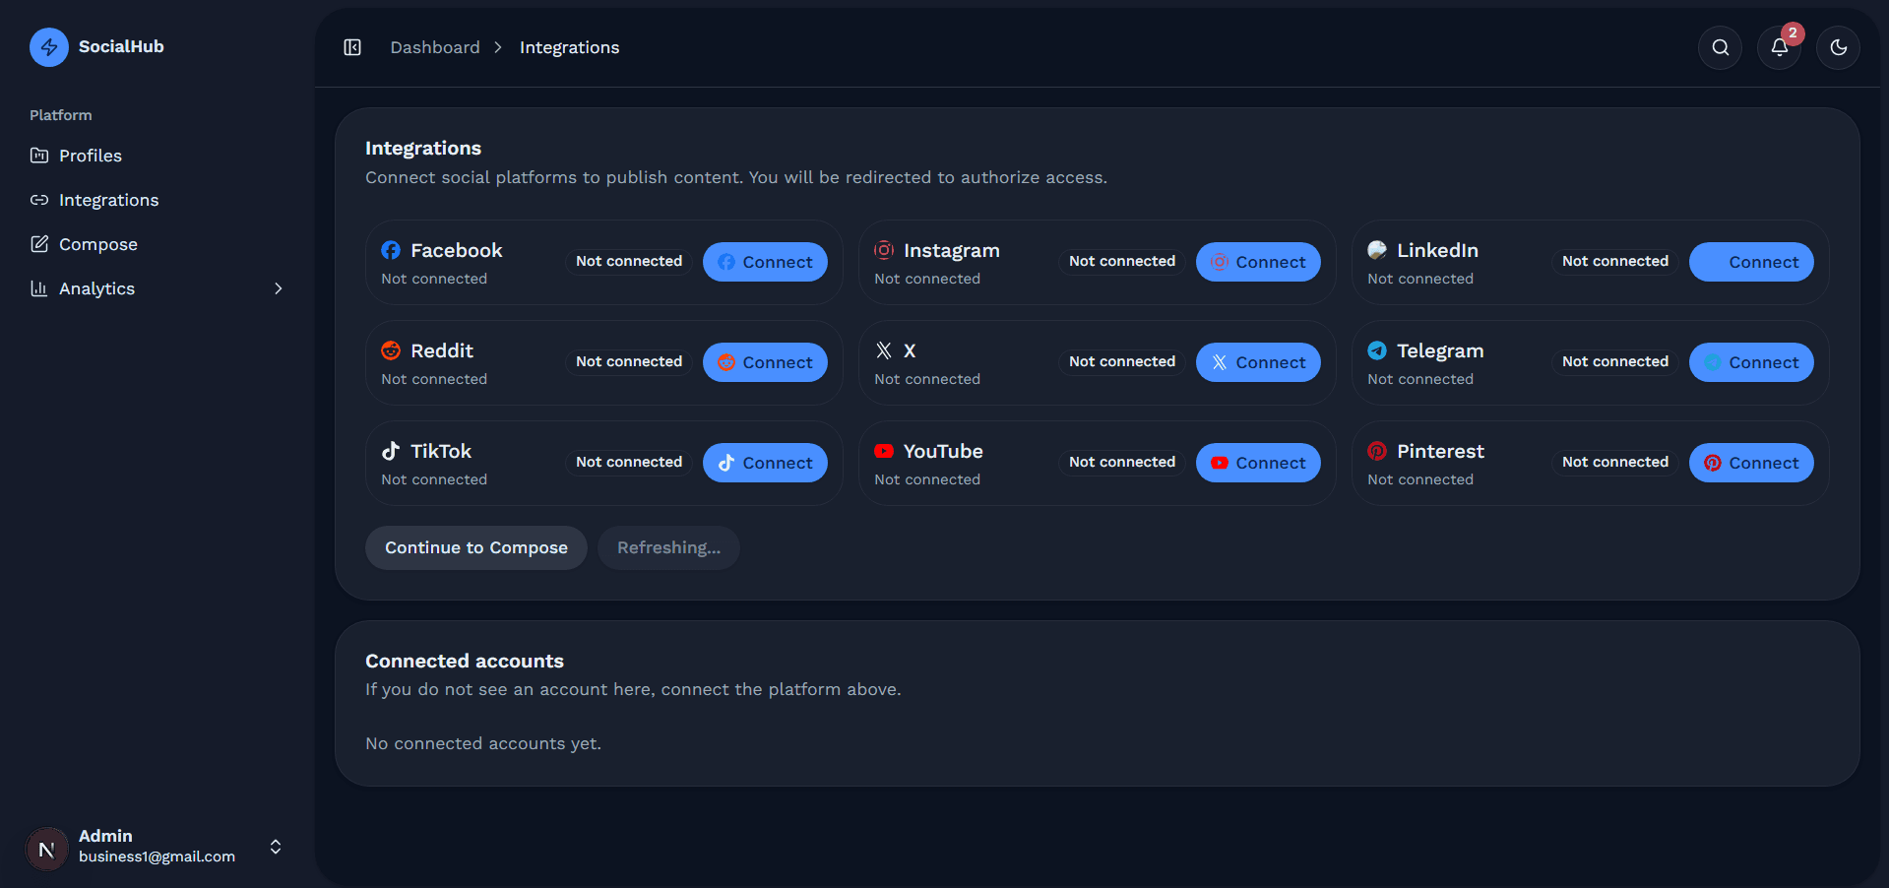Click the SocialHub lightning bolt logo
The image size is (1889, 888).
[48, 46]
